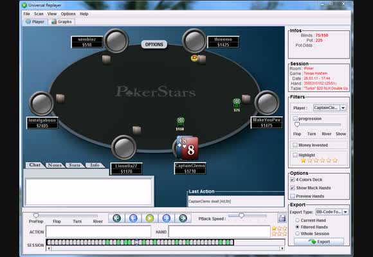Open the Help menu
The width and height of the screenshot is (373, 257).
point(84,13)
